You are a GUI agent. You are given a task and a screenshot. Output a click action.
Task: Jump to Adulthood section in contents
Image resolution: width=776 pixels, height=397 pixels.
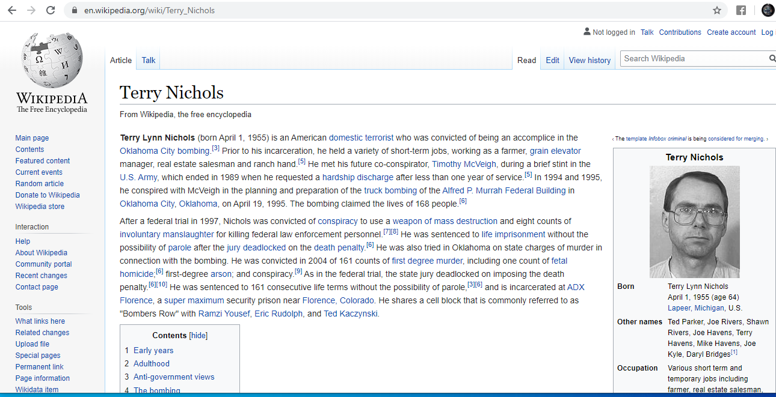[x=152, y=364]
